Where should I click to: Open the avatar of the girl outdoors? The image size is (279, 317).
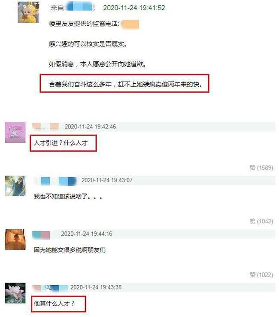(x=15, y=186)
